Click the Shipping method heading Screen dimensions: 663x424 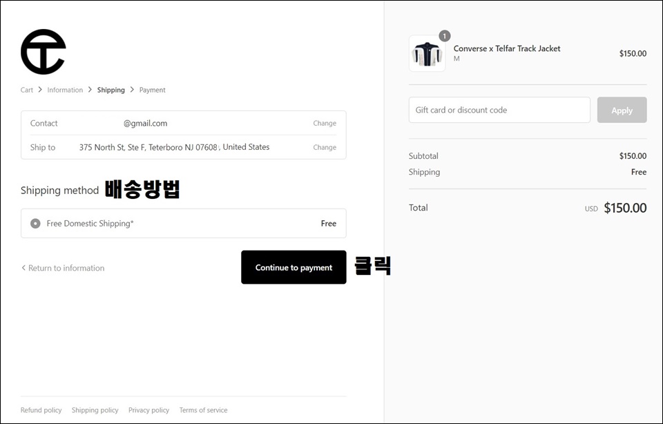59,190
